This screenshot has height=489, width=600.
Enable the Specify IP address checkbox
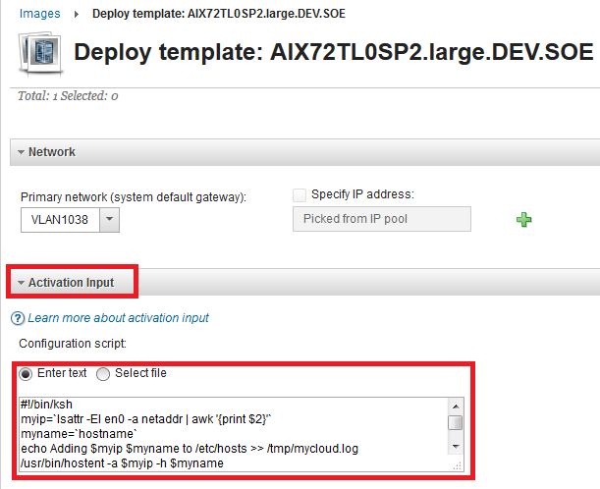pyautogui.click(x=299, y=194)
